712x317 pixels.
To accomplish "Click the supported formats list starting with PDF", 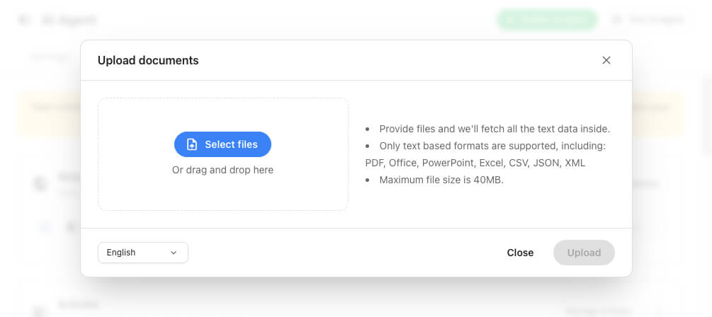I will tap(475, 163).
